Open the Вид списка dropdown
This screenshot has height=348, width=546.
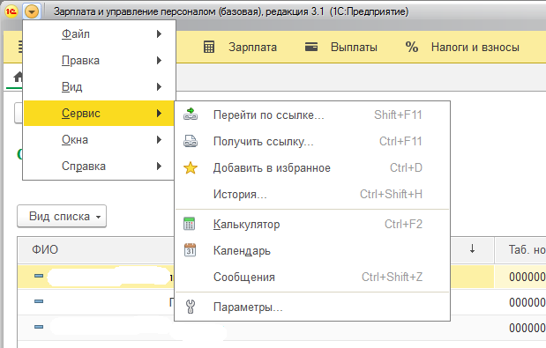coord(62,216)
